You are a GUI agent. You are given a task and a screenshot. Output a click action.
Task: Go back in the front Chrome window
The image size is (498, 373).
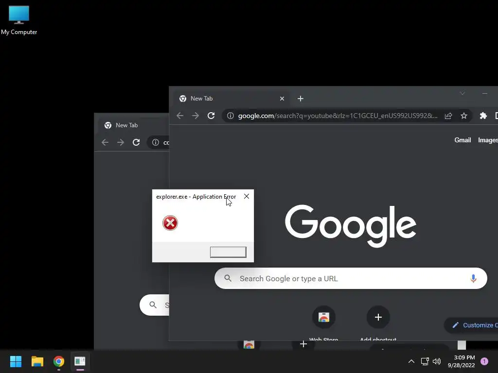coord(180,116)
